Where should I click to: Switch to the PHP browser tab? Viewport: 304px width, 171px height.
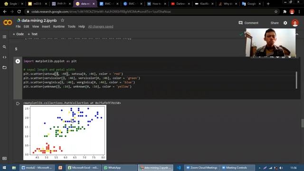point(61,4)
